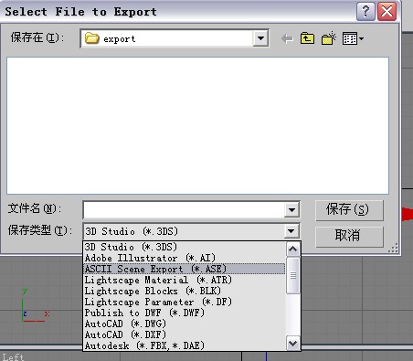Select AutoCAD (*.DWG) format
Image resolution: width=413 pixels, height=361 pixels.
185,324
